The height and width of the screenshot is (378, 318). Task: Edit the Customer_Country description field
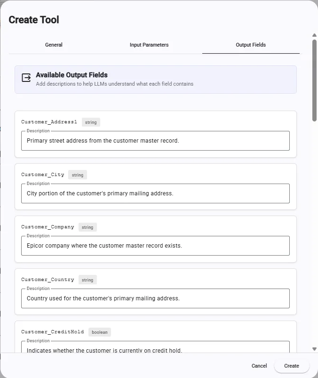[x=155, y=298]
